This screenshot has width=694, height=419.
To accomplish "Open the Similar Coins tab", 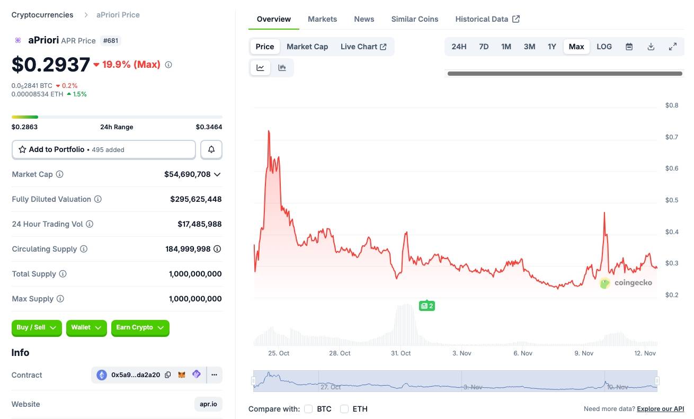I will pos(415,19).
